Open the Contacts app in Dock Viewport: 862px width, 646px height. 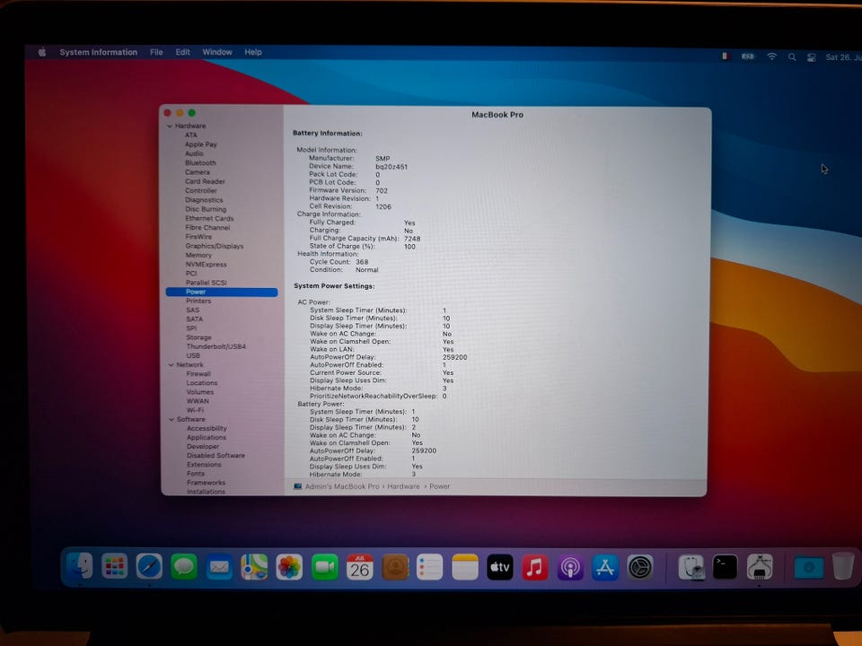395,567
